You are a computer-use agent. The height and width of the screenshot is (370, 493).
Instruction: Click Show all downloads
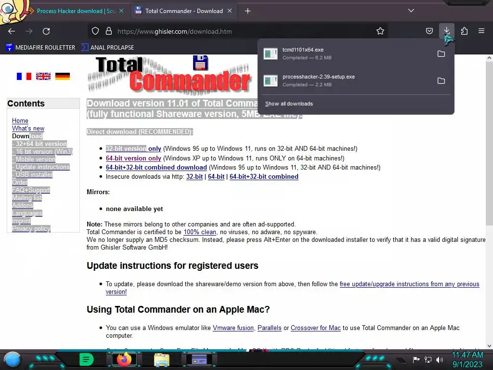[x=289, y=104]
